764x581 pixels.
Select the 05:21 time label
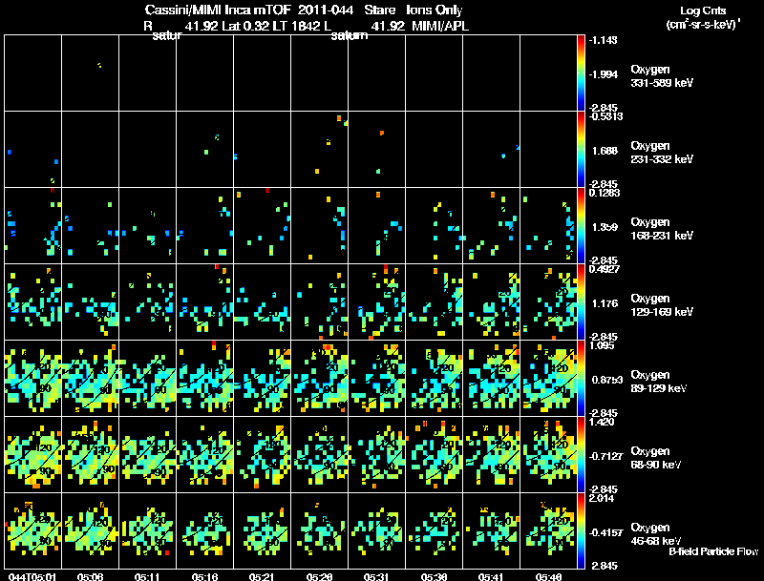(262, 576)
